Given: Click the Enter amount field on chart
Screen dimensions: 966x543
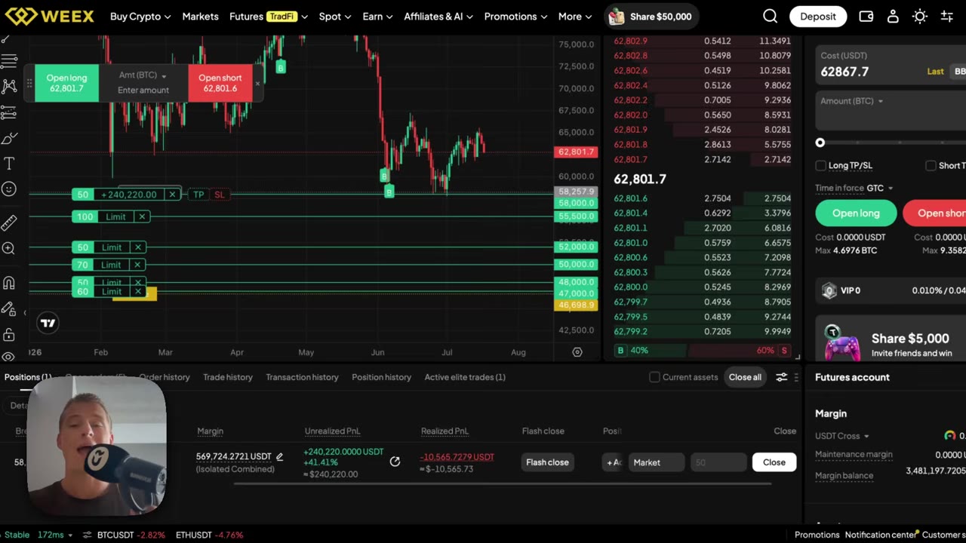Looking at the screenshot, I should click(x=143, y=90).
